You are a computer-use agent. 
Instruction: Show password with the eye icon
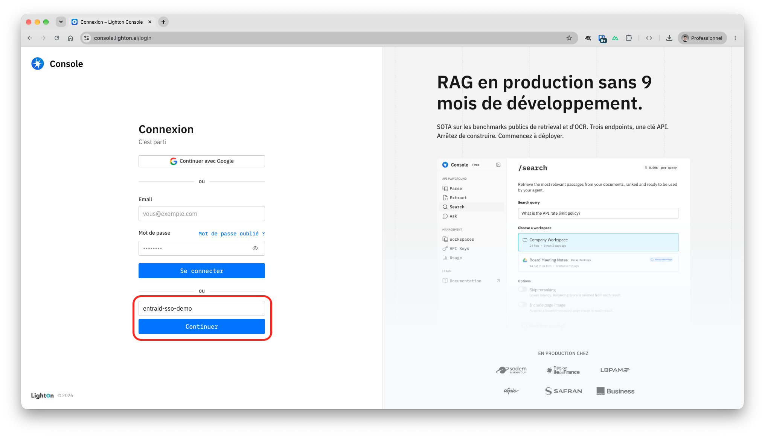255,248
